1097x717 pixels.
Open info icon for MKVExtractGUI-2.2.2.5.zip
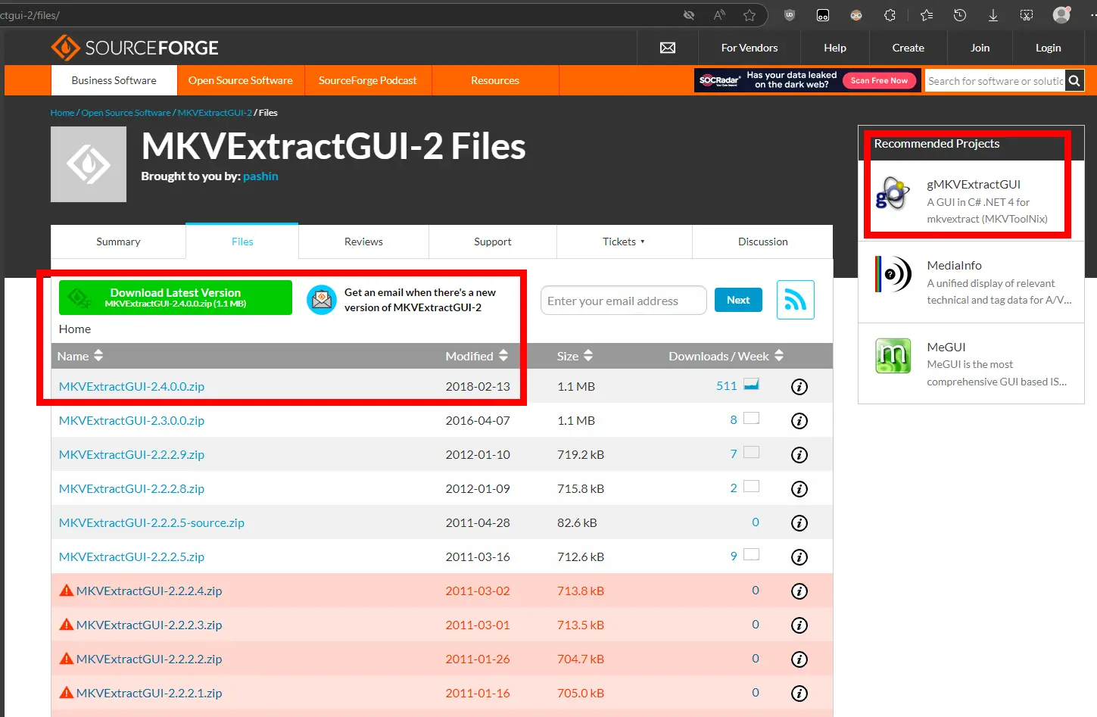799,557
